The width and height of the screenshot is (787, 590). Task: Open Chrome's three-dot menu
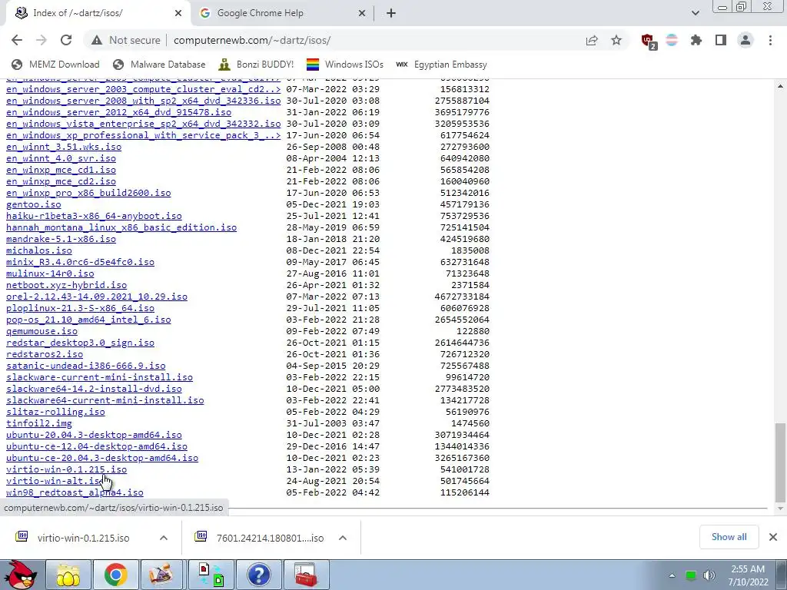[770, 40]
